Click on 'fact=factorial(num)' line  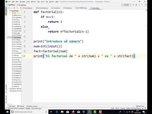(50, 51)
